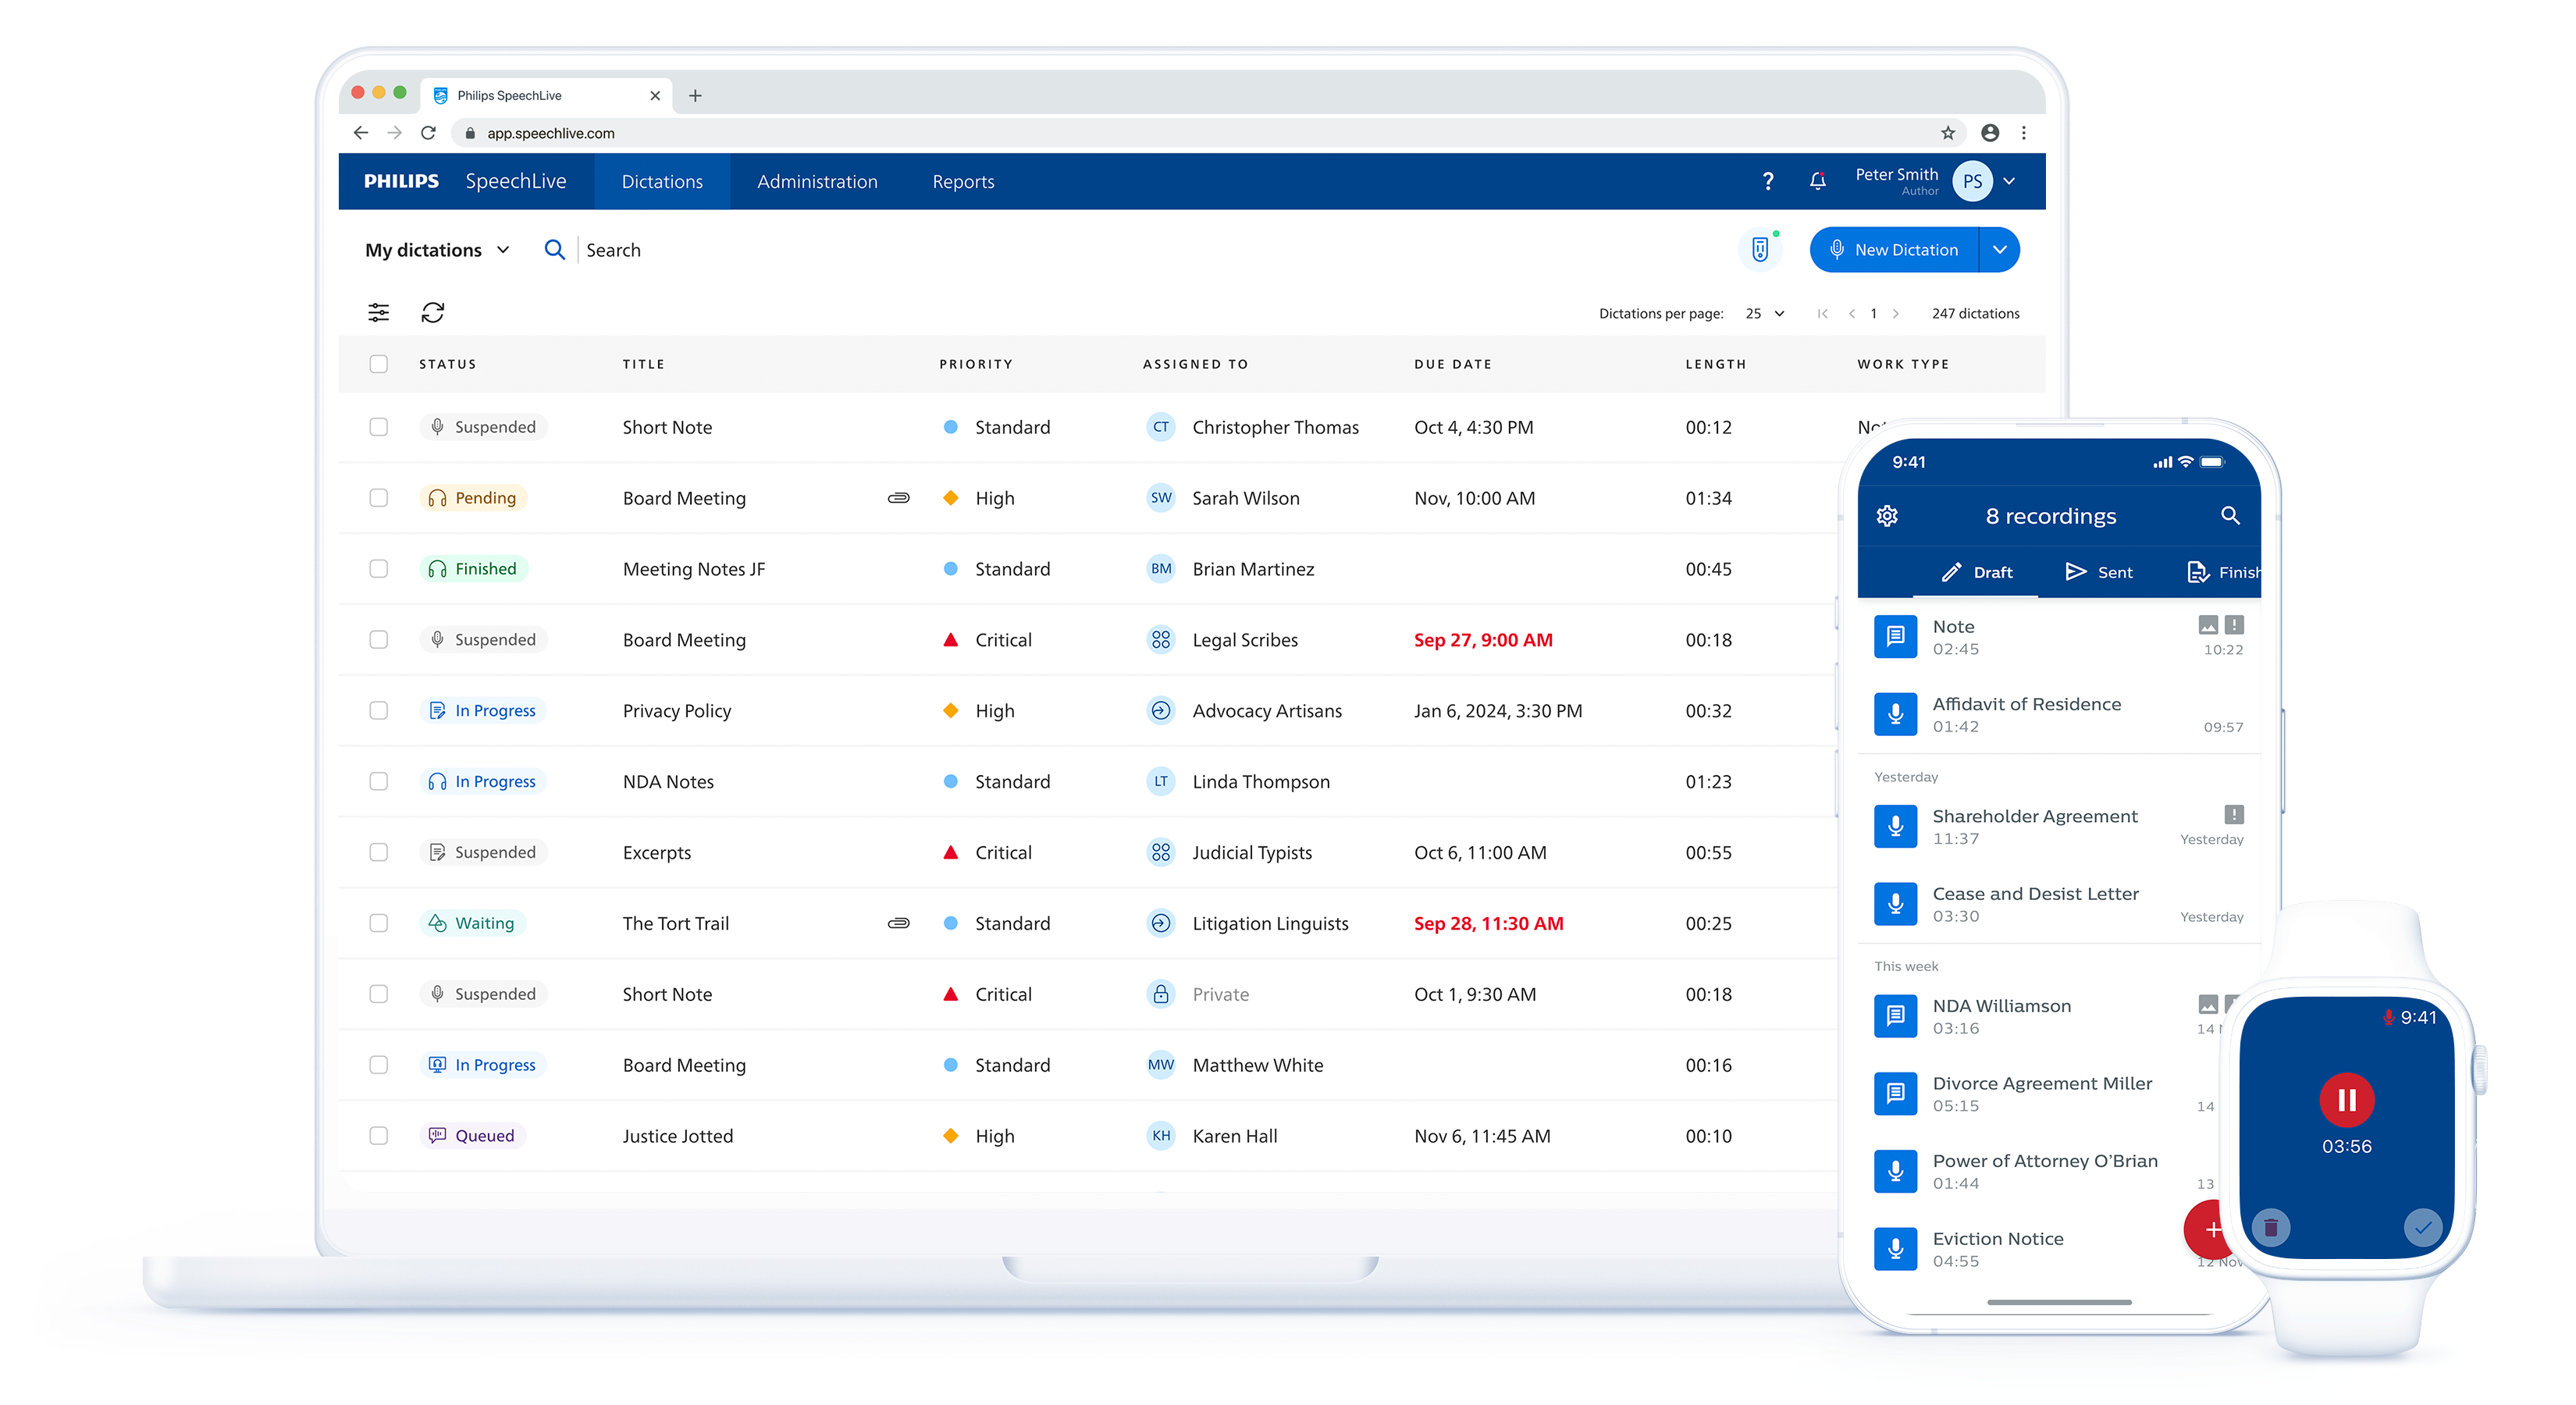Click the Administration menu item in navbar
Image resolution: width=2576 pixels, height=1405 pixels.
pyautogui.click(x=817, y=180)
